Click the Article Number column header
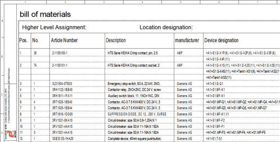 click(x=64, y=40)
